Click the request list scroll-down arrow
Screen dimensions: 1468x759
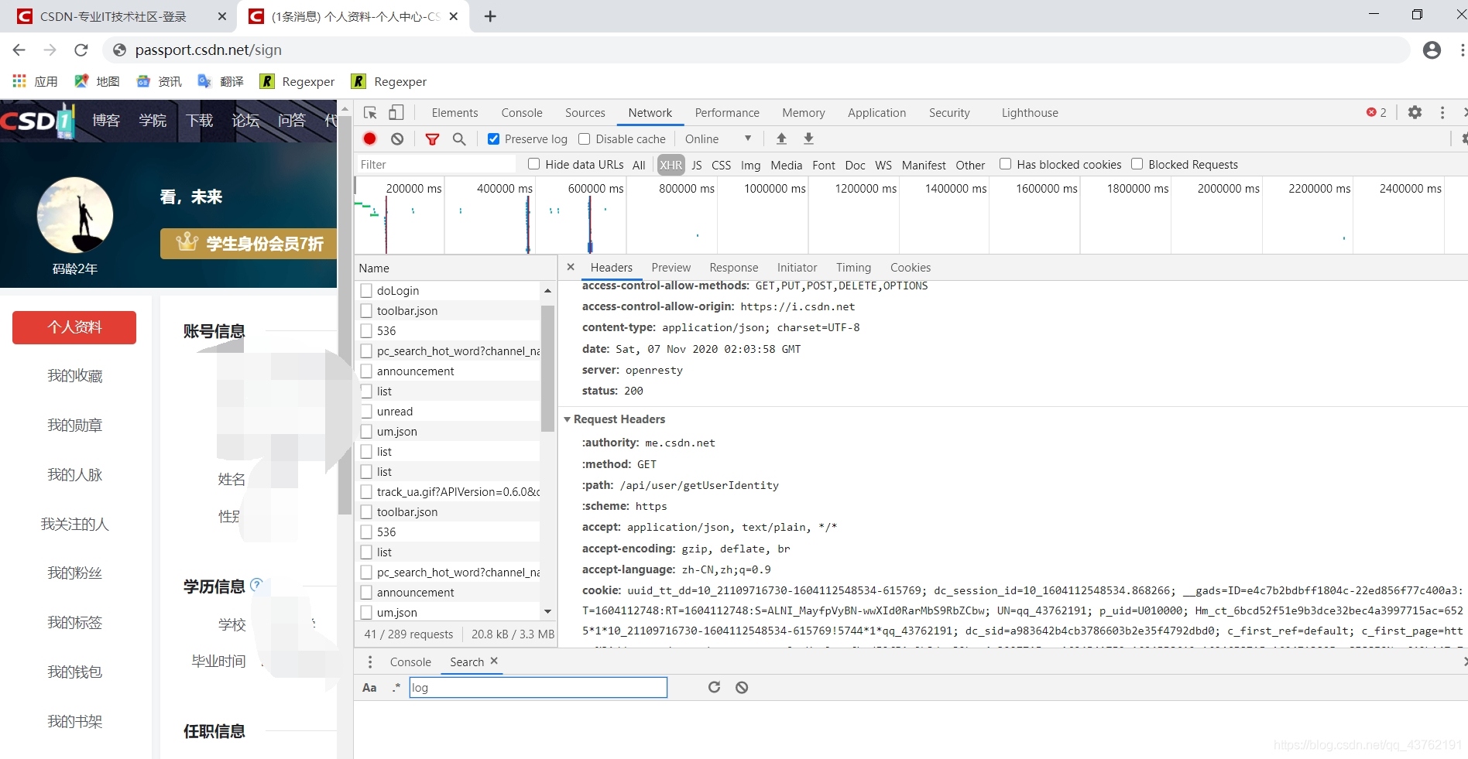click(x=547, y=611)
